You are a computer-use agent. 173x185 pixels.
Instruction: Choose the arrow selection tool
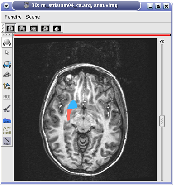point(7,53)
